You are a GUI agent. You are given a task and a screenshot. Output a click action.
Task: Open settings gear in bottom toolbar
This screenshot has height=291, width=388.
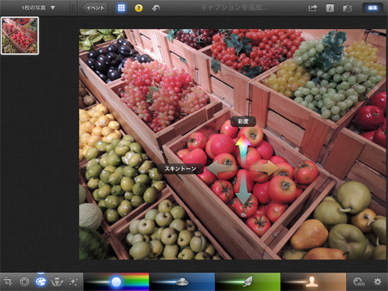coord(377,282)
